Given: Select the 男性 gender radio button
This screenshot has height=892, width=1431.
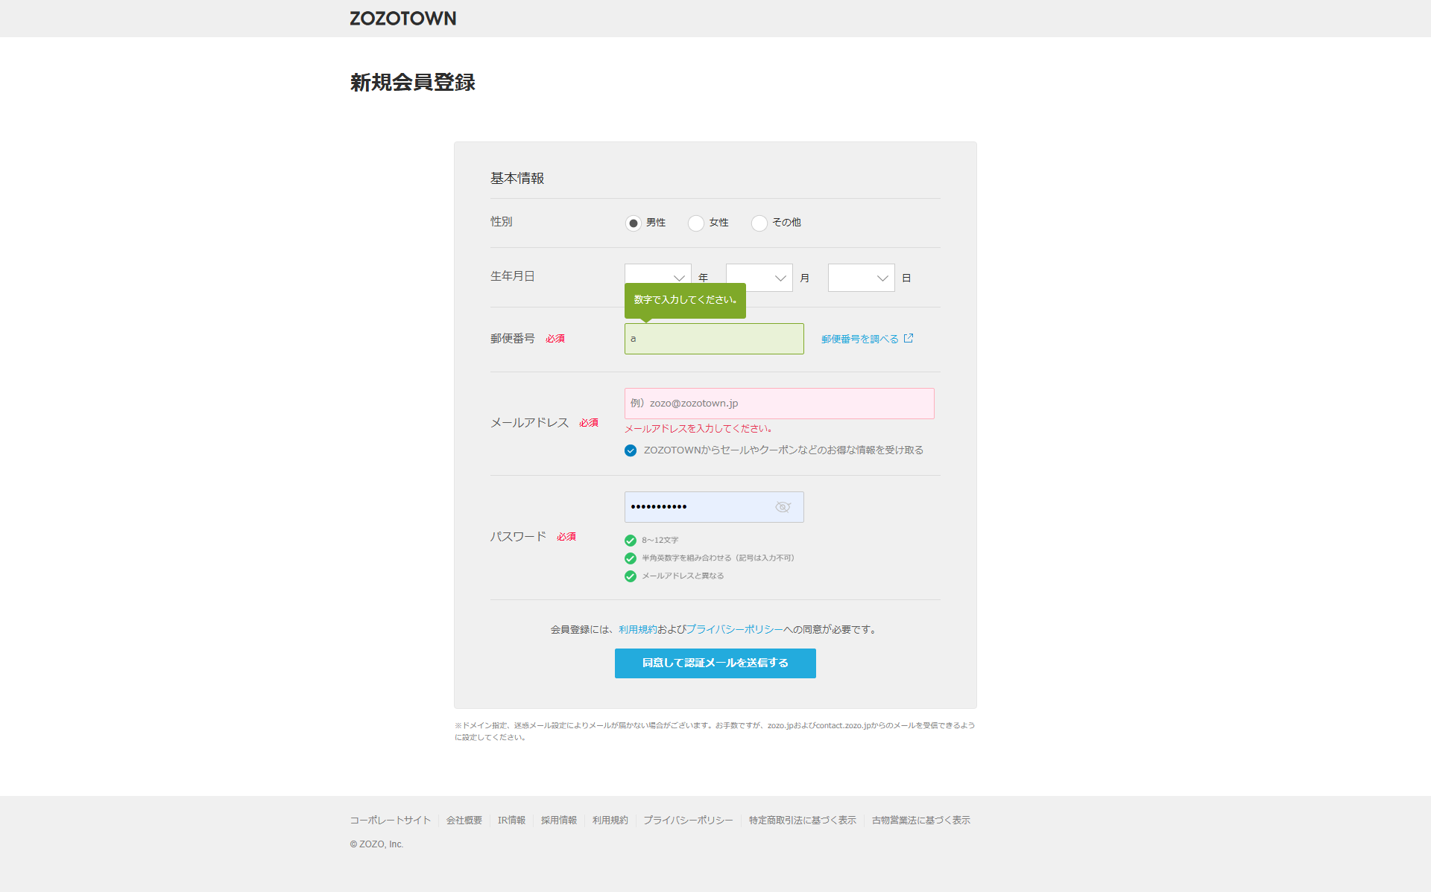Looking at the screenshot, I should [x=633, y=223].
